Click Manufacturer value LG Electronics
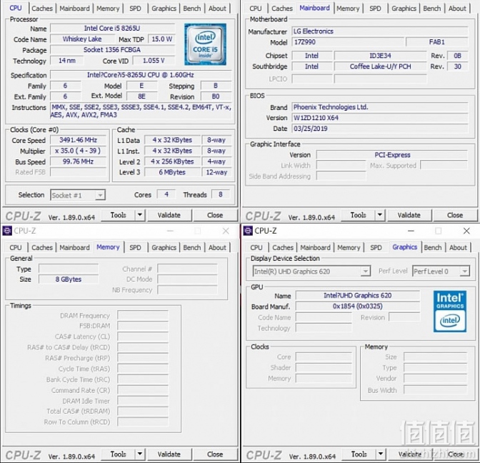Screen dimensions: 480x463 tap(380, 31)
